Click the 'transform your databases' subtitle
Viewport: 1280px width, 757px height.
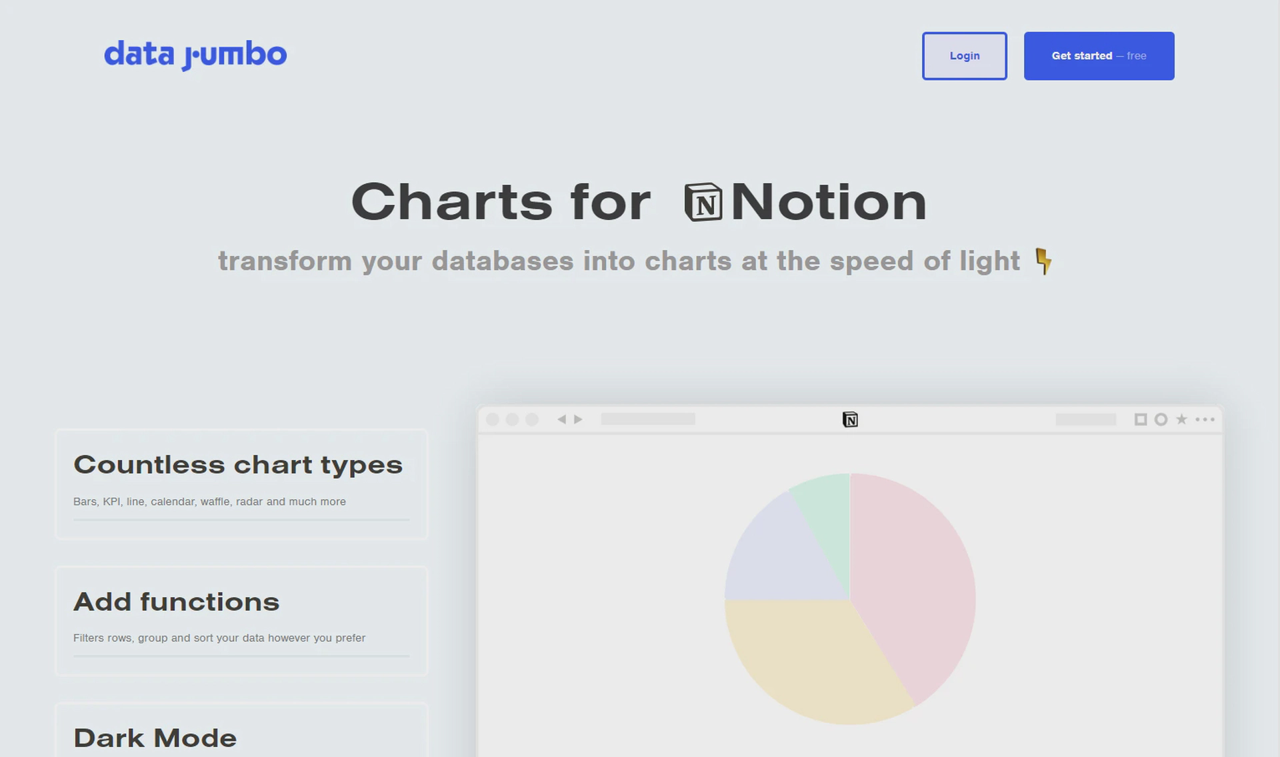pos(619,261)
